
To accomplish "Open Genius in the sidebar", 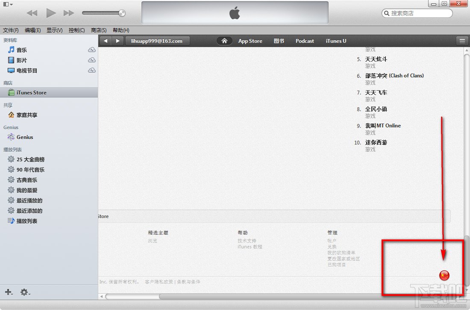I will (x=24, y=137).
